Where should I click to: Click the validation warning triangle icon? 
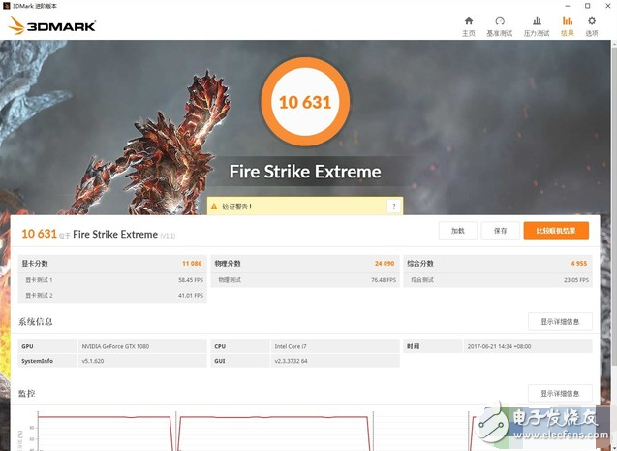[215, 207]
